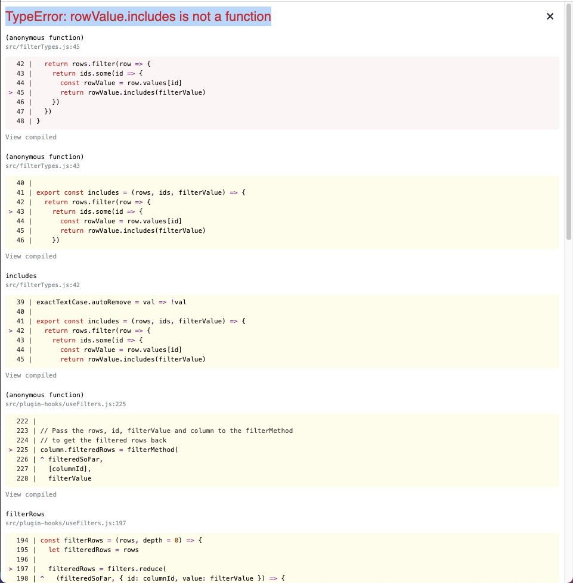Dismiss the error overlay via the X
The height and width of the screenshot is (583, 573).
point(550,16)
